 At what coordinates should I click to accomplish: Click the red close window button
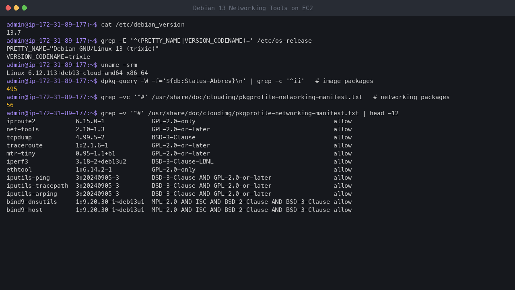(x=8, y=8)
